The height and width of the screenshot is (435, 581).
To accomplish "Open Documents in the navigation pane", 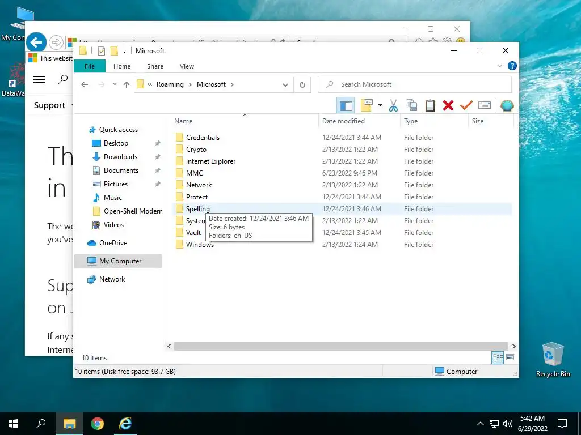I will coord(121,170).
